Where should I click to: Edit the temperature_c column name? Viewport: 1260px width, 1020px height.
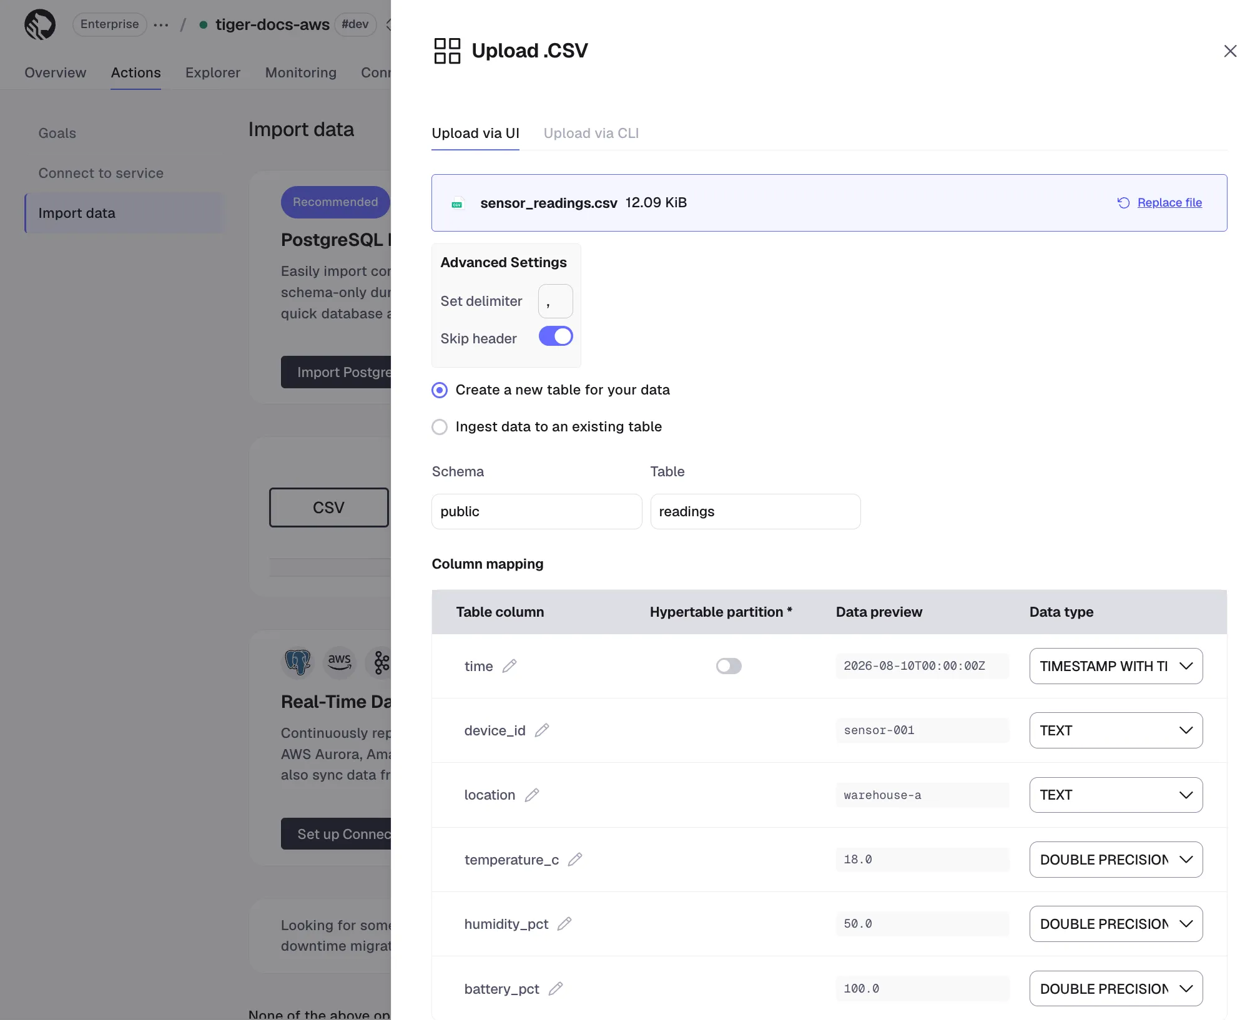pos(575,860)
